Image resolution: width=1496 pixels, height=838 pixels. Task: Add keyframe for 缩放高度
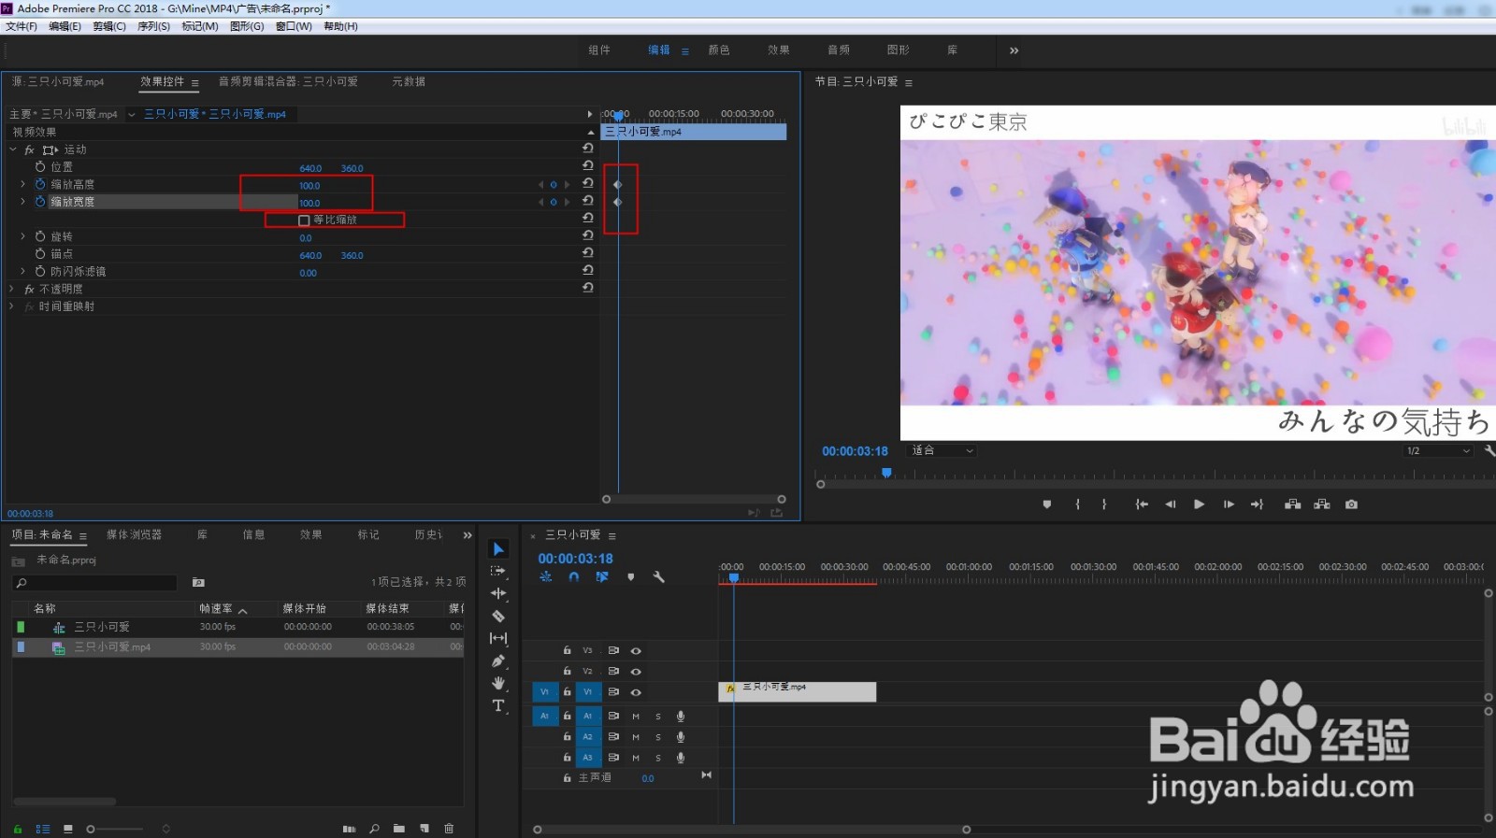554,185
